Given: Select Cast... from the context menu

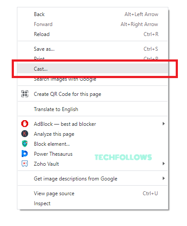Looking at the screenshot, I should [93, 69].
